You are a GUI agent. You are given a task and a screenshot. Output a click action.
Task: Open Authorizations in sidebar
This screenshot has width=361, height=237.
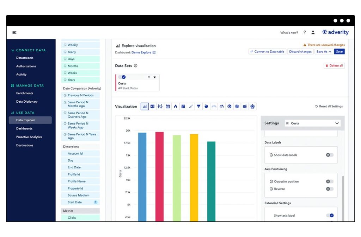[26, 66]
